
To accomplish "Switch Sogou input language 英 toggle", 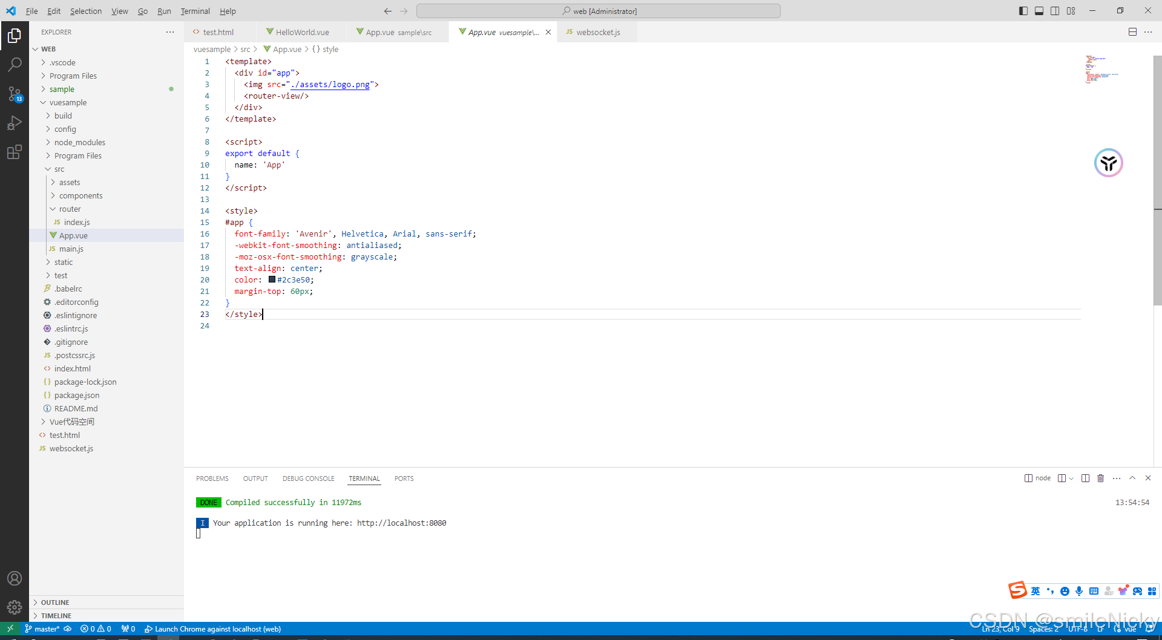I will [1036, 591].
